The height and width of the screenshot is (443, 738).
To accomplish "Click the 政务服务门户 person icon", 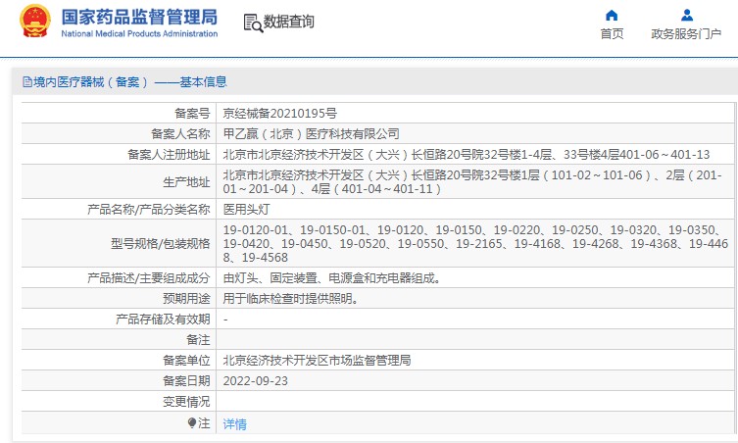I will pyautogui.click(x=686, y=16).
